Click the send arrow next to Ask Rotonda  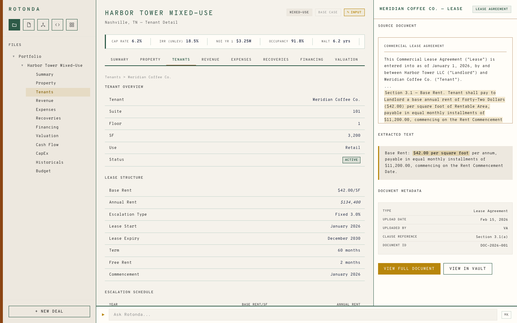click(x=103, y=314)
